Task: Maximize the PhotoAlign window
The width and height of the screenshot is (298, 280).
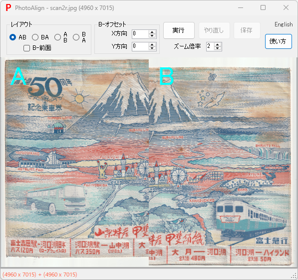Action: click(263, 8)
